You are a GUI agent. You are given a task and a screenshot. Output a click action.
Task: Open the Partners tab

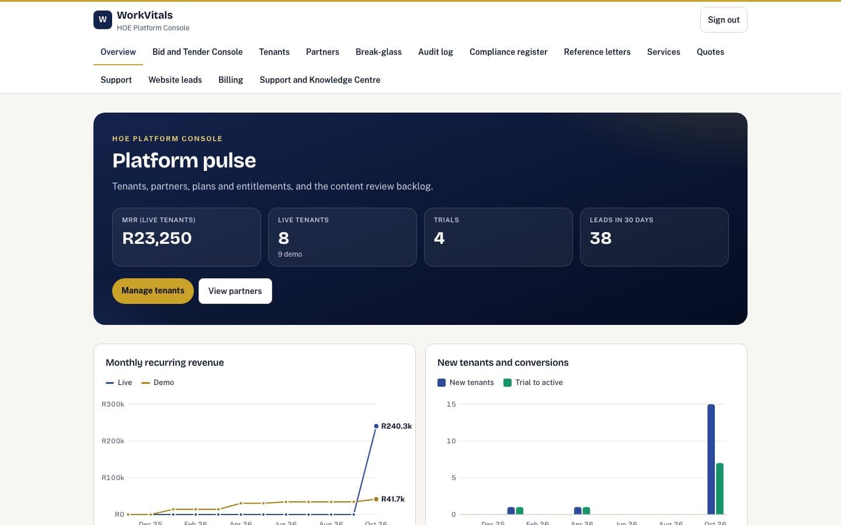point(322,52)
